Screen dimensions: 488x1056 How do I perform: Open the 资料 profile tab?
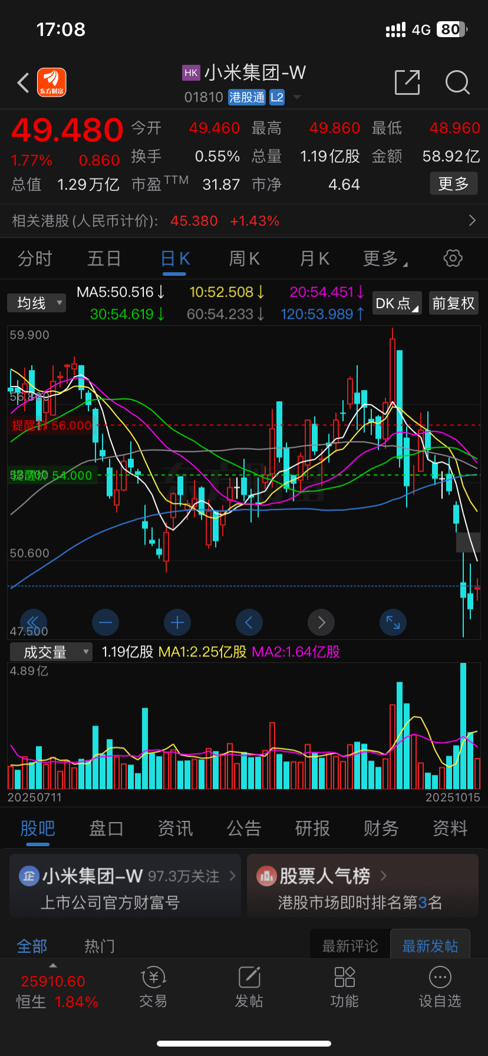click(450, 829)
